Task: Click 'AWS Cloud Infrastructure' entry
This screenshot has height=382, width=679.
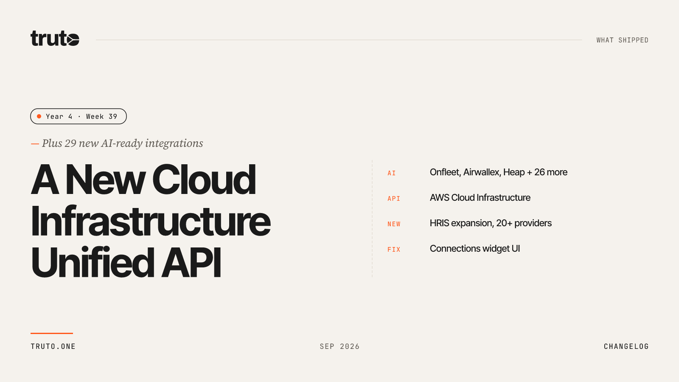Action: click(x=480, y=198)
